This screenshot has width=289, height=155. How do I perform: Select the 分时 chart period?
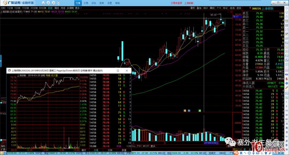point(3,8)
